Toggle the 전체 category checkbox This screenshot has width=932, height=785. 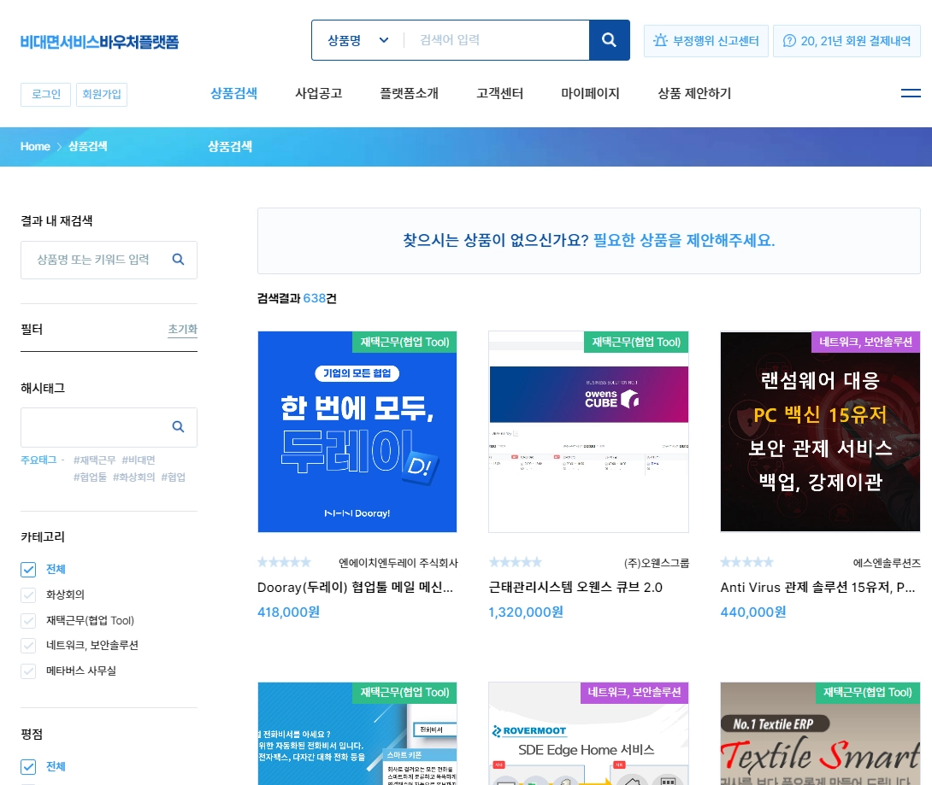(x=28, y=570)
